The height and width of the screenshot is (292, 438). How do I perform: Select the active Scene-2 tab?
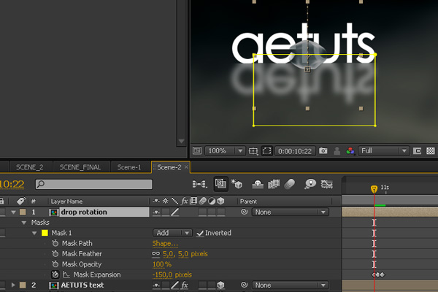point(169,167)
